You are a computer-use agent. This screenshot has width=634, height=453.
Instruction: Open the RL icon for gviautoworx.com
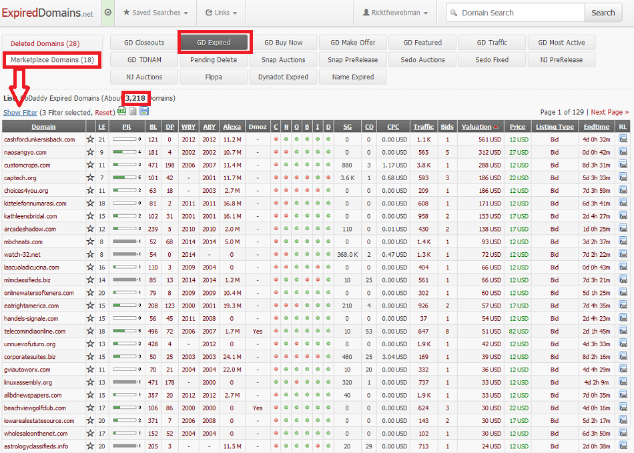click(623, 370)
